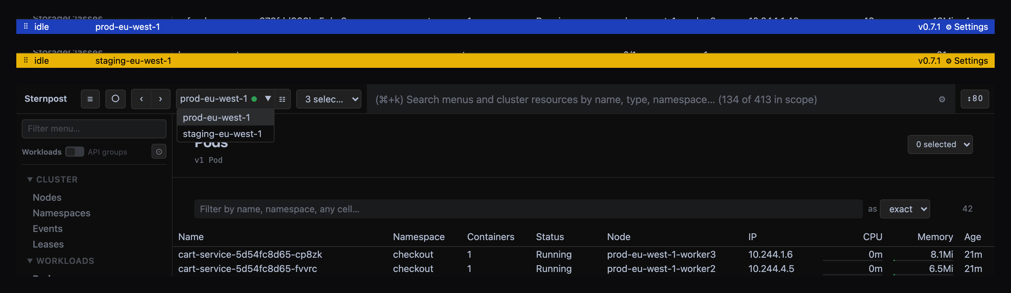Screen dimensions: 1011x293
Task: Choose staging-eu-west-1 from cluster dropdown list
Action: pos(225,134)
